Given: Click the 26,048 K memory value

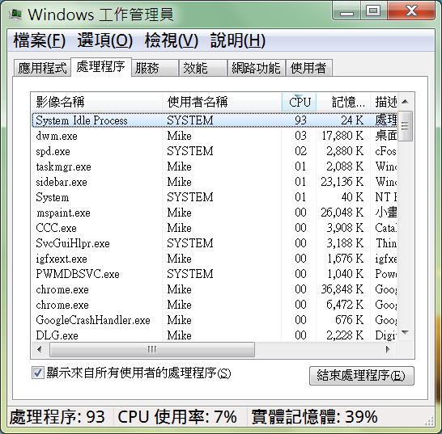Looking at the screenshot, I should [x=342, y=213].
